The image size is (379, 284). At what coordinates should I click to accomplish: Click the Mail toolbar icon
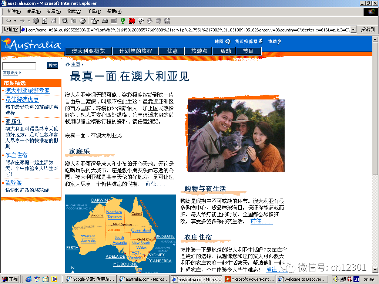click(x=94, y=21)
